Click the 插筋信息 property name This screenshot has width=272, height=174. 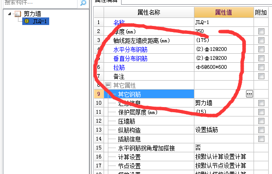tap(129, 139)
